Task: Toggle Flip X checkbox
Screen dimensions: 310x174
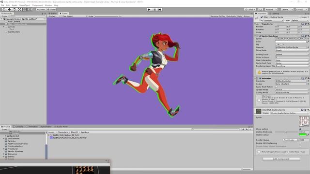Action: click(x=277, y=44)
